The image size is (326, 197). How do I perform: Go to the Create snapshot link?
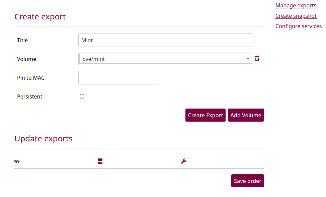[296, 16]
